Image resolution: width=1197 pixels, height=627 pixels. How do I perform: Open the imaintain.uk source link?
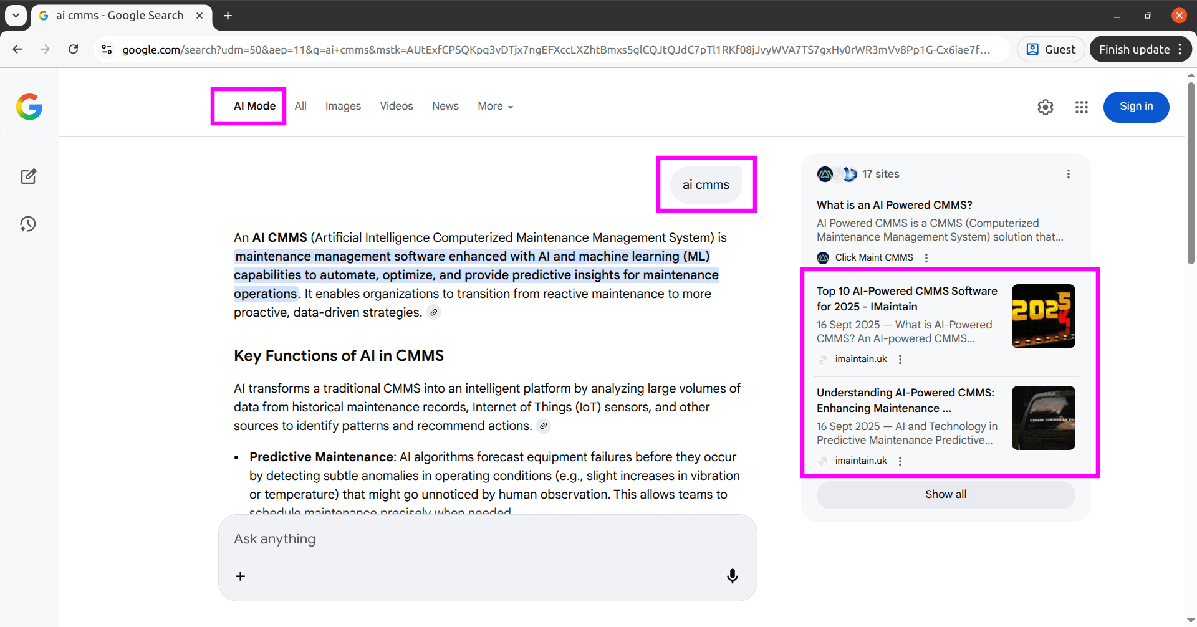pyautogui.click(x=860, y=358)
